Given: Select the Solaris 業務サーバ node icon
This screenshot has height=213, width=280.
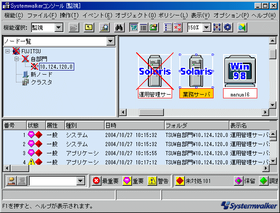Looking at the screenshot, I should coord(196,71).
